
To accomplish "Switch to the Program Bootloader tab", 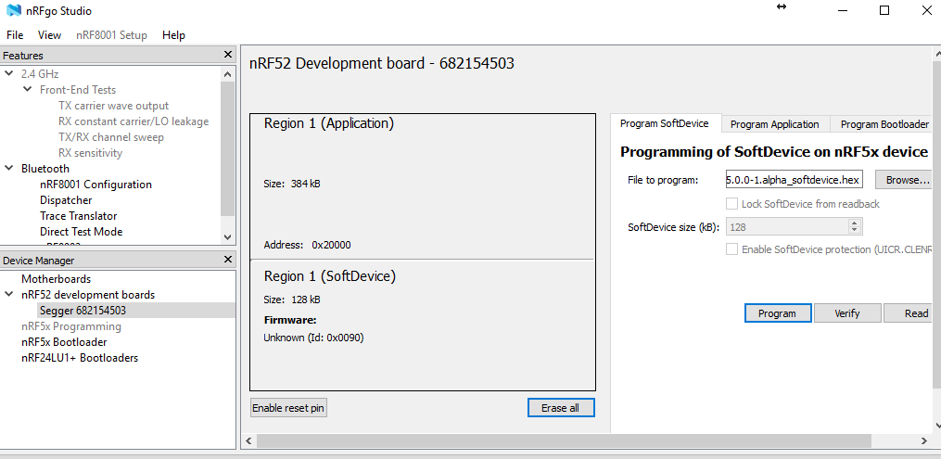I will coord(883,124).
